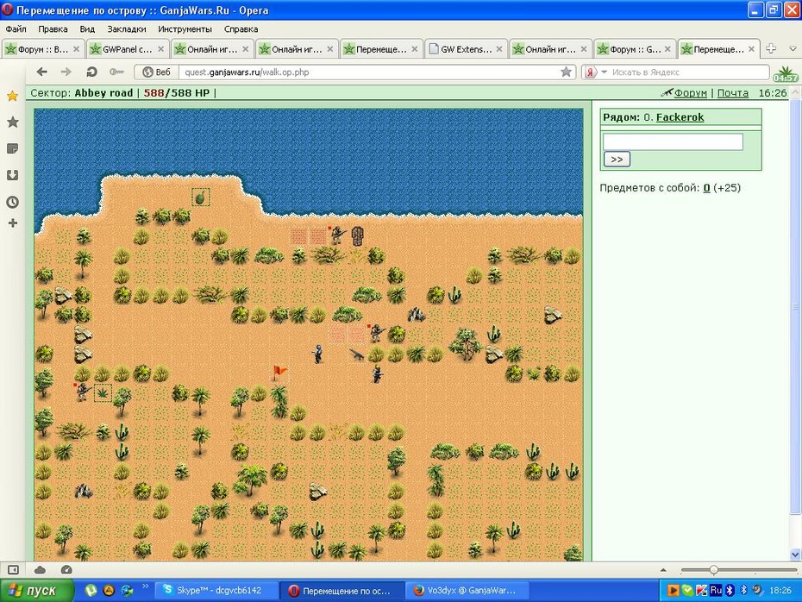Viewport: 802px width, 602px height.
Task: Select the blue-helmet player character
Action: [317, 354]
